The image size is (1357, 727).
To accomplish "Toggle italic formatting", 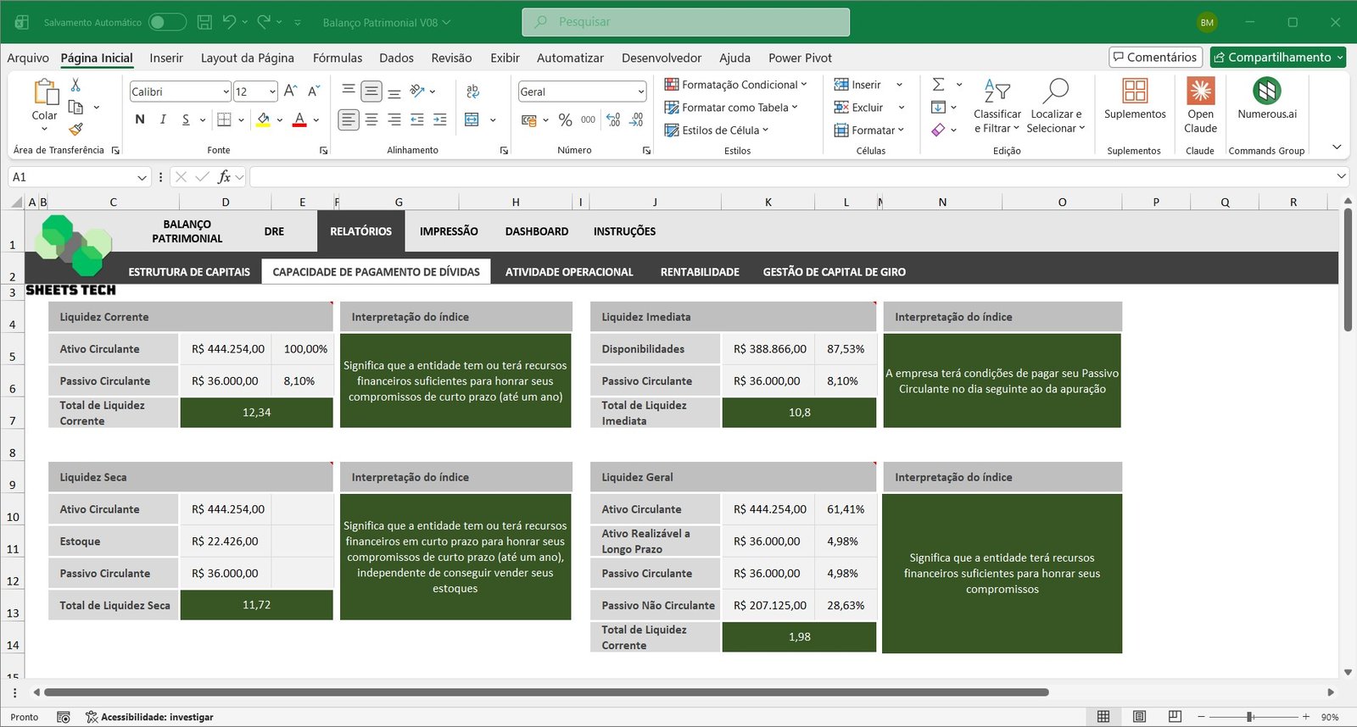I will [x=163, y=120].
